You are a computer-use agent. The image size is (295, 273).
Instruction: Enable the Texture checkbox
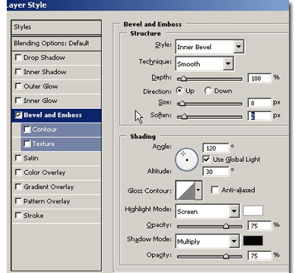point(27,144)
